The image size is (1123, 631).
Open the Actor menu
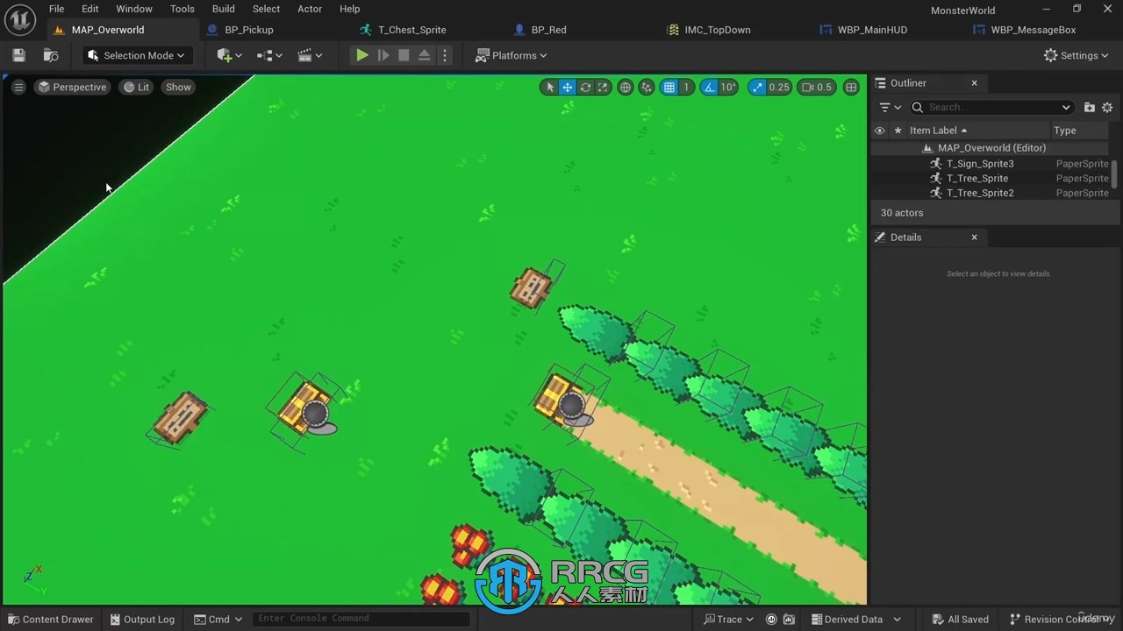(310, 9)
